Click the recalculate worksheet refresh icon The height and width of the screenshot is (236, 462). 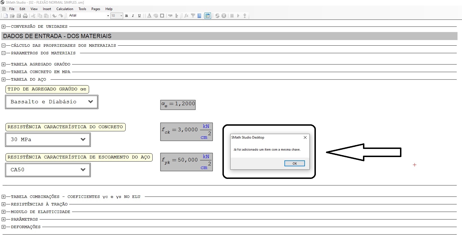pyautogui.click(x=217, y=16)
